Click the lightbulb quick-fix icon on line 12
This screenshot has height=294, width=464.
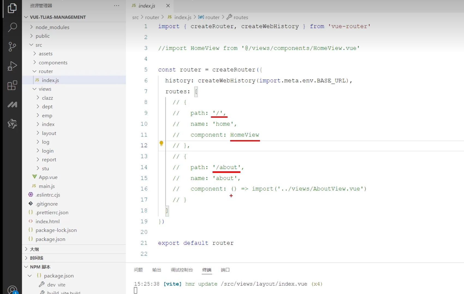(x=161, y=143)
